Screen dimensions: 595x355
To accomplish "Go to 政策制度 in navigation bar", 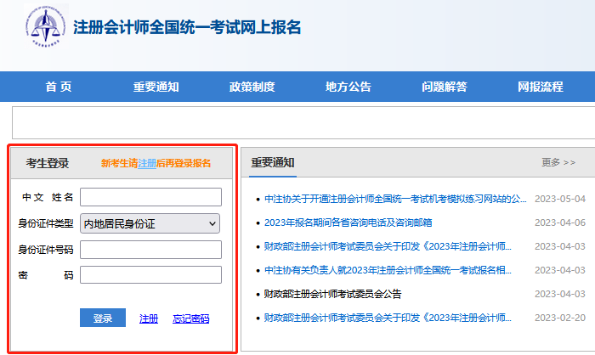I will coord(252,87).
